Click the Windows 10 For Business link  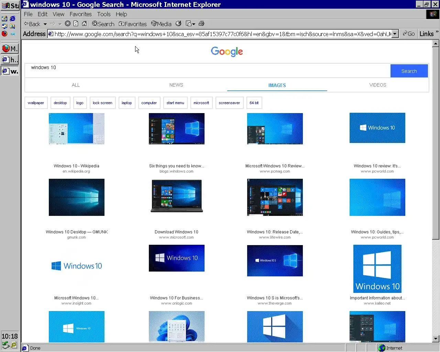tap(176, 298)
